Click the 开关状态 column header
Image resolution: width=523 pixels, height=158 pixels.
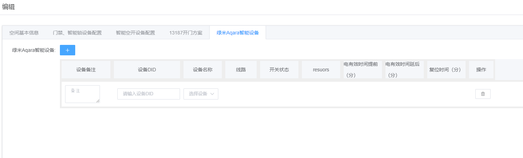coord(279,70)
